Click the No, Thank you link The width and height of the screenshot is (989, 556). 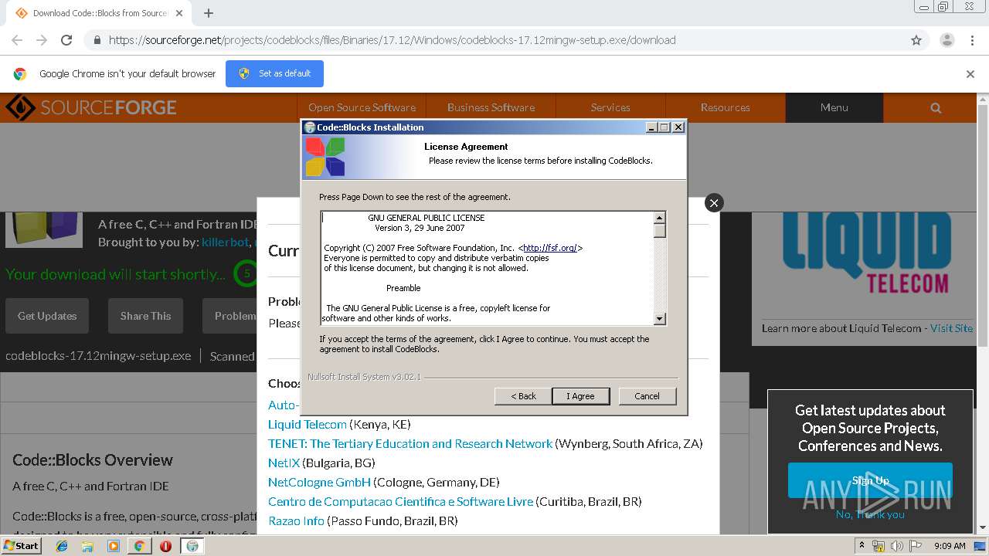[x=870, y=514]
